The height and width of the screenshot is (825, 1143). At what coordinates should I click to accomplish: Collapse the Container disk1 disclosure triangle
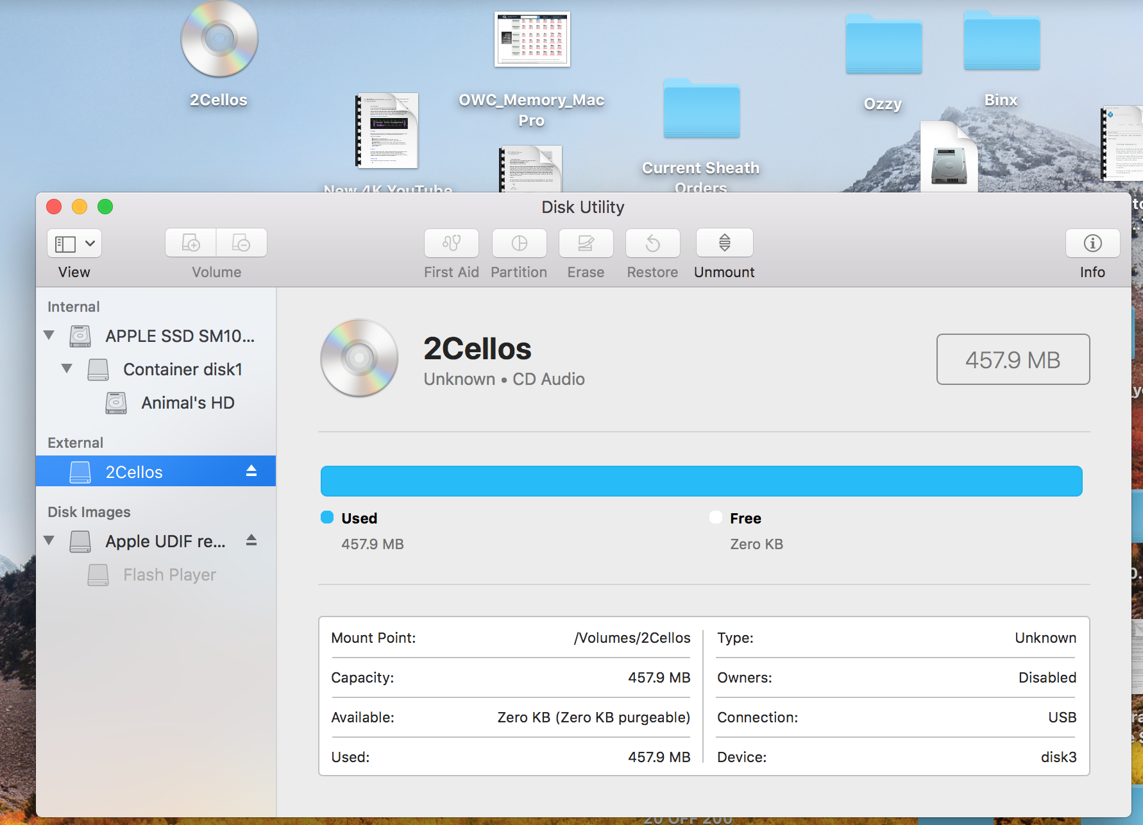click(67, 368)
